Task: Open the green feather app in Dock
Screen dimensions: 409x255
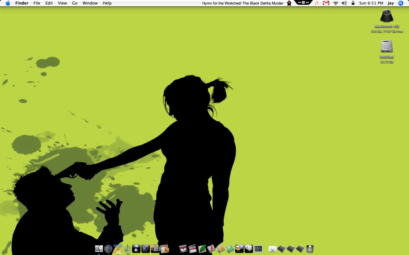Action: (202, 249)
